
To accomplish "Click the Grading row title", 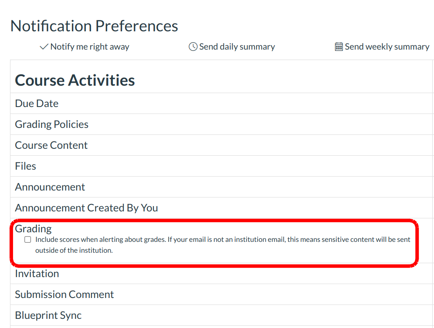I will [33, 229].
